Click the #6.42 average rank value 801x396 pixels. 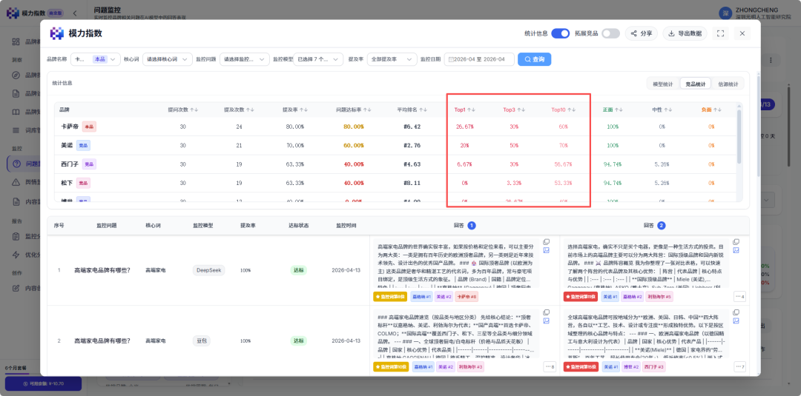pos(412,127)
